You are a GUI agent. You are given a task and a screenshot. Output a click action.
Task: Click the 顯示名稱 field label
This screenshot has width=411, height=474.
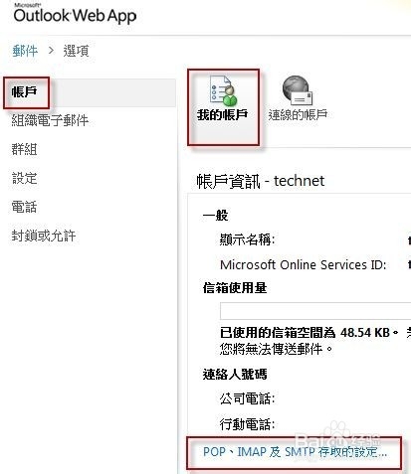(x=247, y=239)
